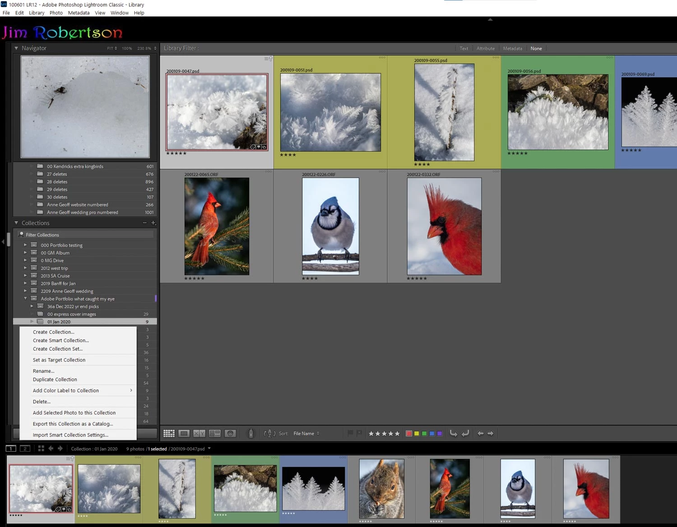Screen dimensions: 677x527
Task: Select grid thumbnail 200109-0056.psd
Action: (558, 112)
